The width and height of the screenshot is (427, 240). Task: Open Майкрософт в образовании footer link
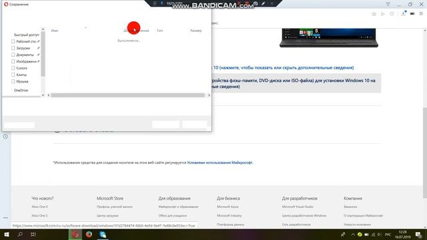tap(178, 207)
